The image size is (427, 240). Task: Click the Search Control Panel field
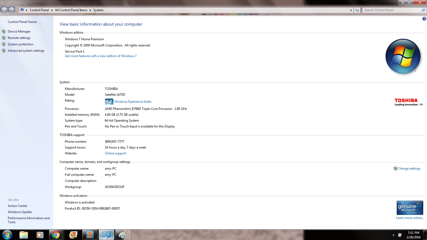391,10
